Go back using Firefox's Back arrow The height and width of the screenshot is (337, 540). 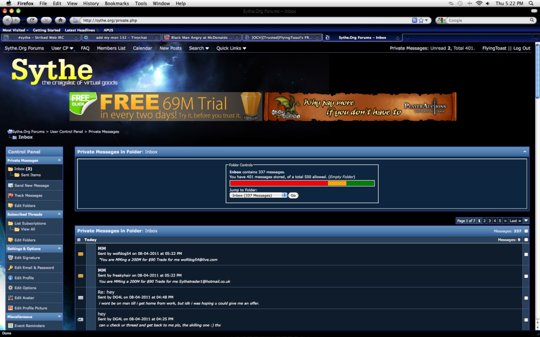7,21
